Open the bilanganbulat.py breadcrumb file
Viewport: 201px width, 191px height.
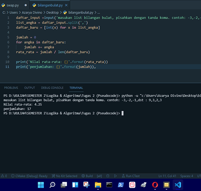81,13
